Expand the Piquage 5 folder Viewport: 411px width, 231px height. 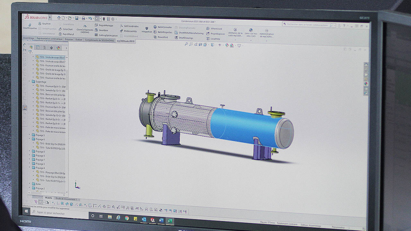pyautogui.click(x=30, y=135)
